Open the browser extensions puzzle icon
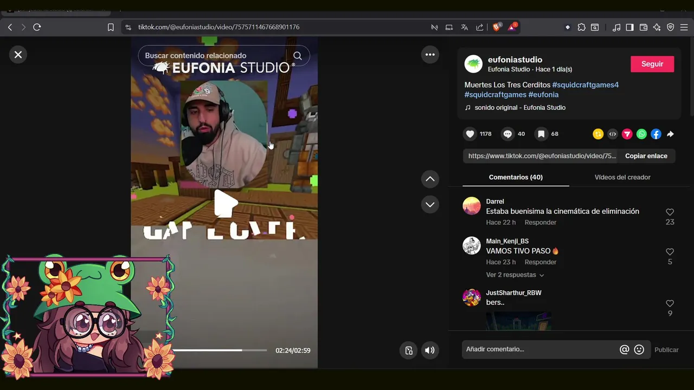 pyautogui.click(x=581, y=27)
